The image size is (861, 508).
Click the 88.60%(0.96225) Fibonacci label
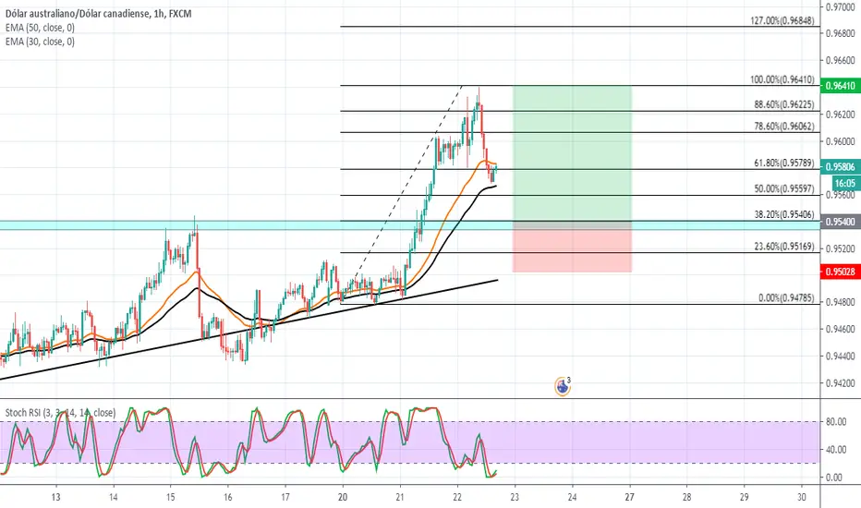(784, 104)
